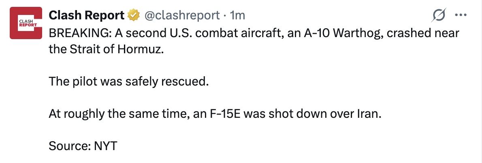
Task: Open the Grok explain-post icon
Action: point(439,15)
